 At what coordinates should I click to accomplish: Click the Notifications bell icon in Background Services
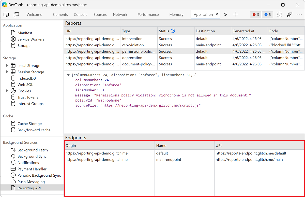[13, 162]
